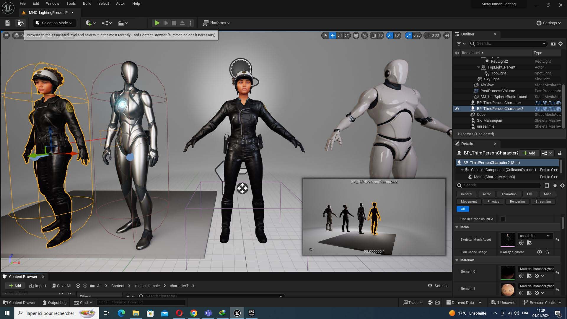
Task: Activate the translate move tool in viewport
Action: [x=333, y=35]
